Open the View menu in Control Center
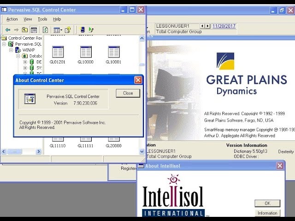The image size is (295, 221). coord(28,19)
